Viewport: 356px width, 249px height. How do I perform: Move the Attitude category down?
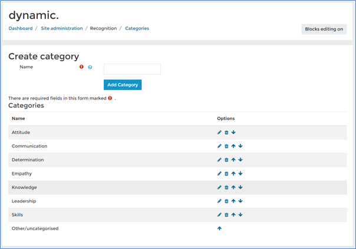tap(233, 132)
